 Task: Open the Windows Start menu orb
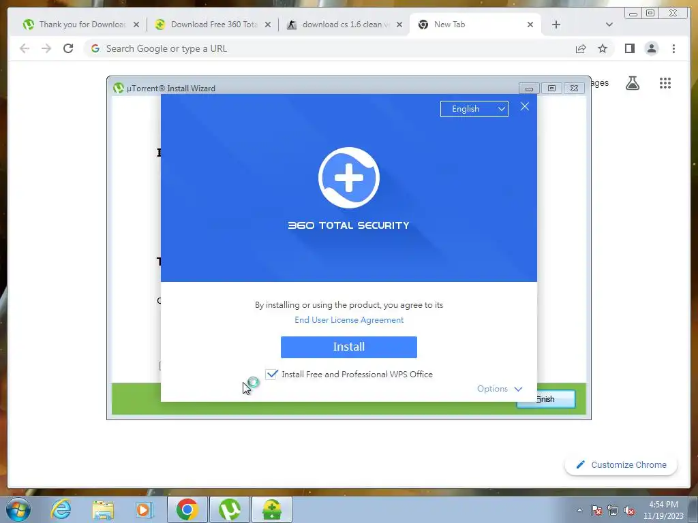click(x=18, y=509)
